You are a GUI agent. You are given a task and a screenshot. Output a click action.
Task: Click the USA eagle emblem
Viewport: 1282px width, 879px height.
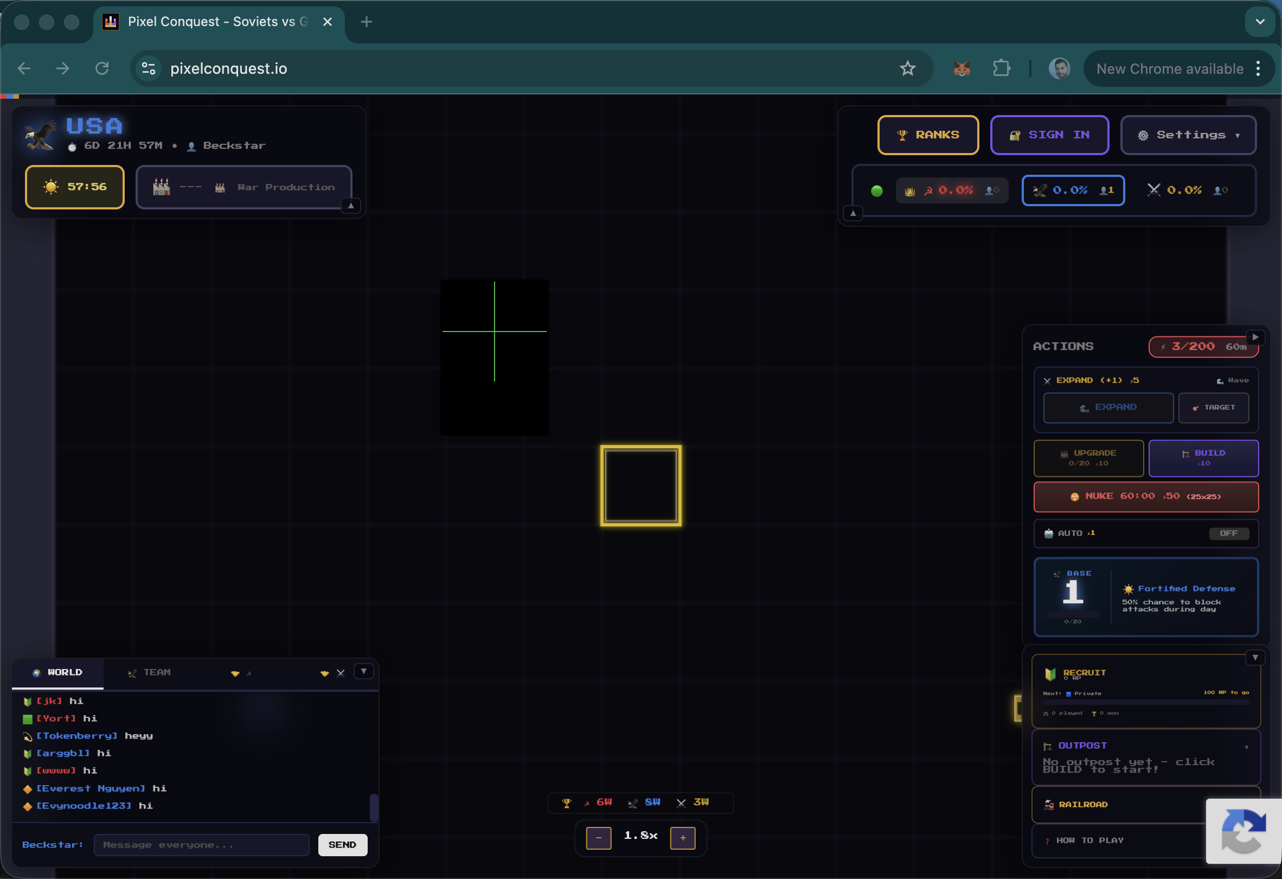[x=40, y=135]
